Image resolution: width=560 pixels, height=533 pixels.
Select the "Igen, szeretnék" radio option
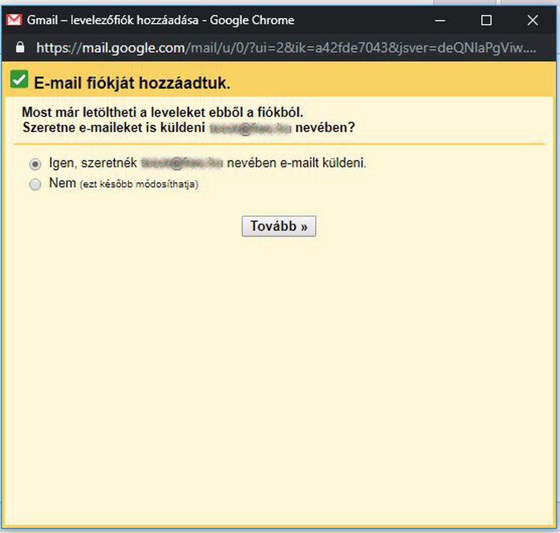click(35, 164)
